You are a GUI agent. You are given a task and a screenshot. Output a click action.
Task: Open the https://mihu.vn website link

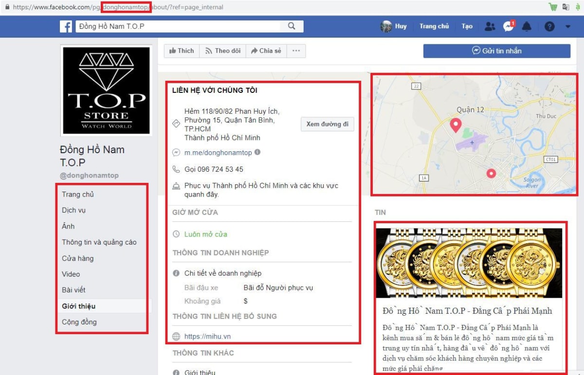pyautogui.click(x=207, y=337)
